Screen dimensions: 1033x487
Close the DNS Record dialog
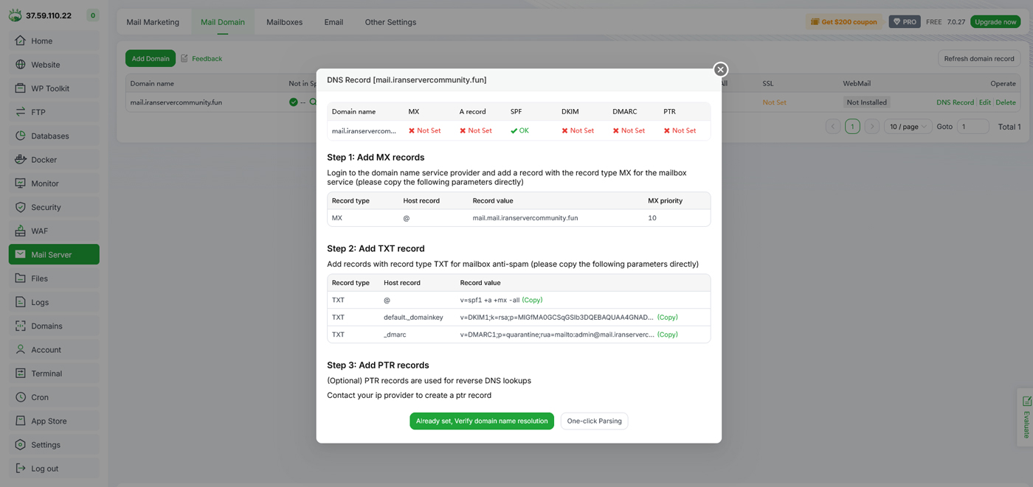720,69
